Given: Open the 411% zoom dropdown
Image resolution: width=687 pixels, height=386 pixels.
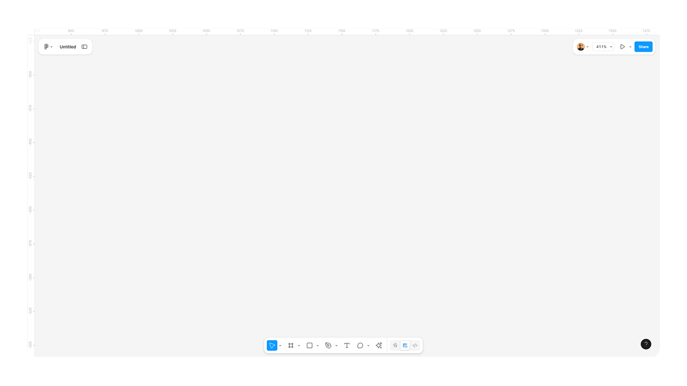Looking at the screenshot, I should pos(603,47).
